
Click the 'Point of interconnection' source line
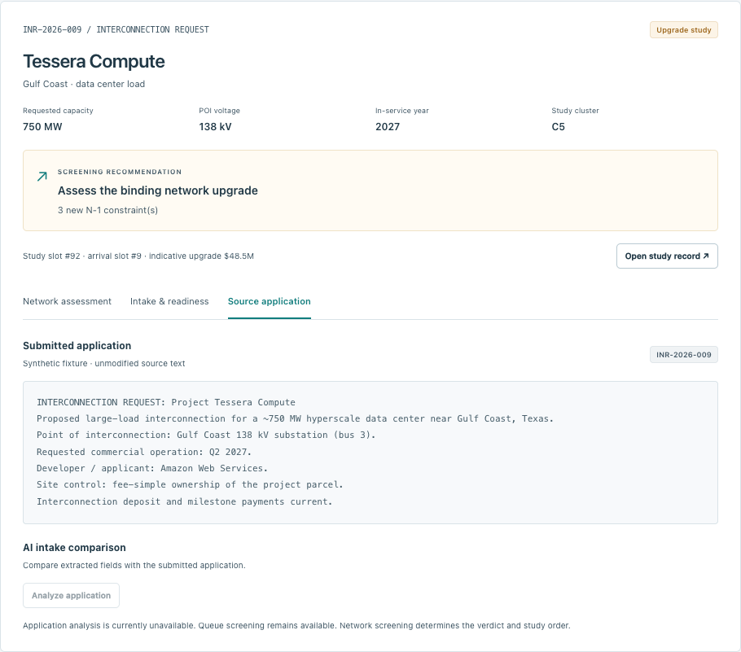206,435
